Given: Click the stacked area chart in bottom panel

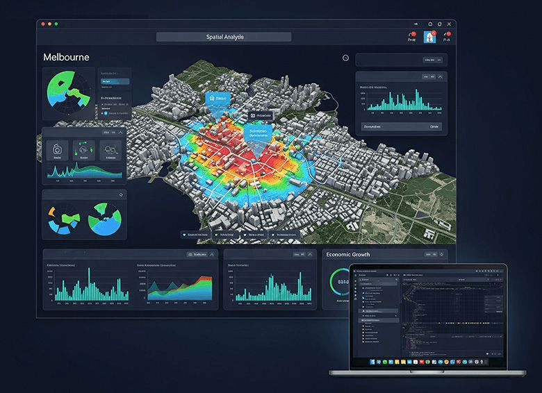Looking at the screenshot, I should tap(180, 287).
